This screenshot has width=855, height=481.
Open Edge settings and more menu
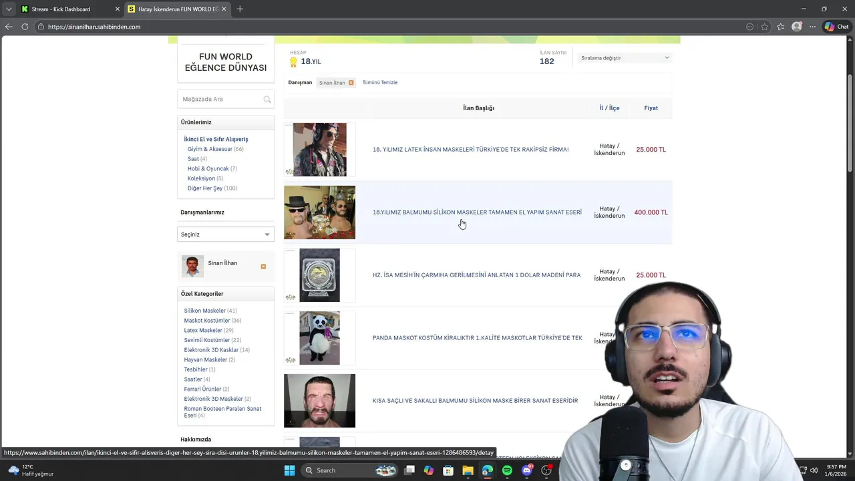pyautogui.click(x=813, y=27)
